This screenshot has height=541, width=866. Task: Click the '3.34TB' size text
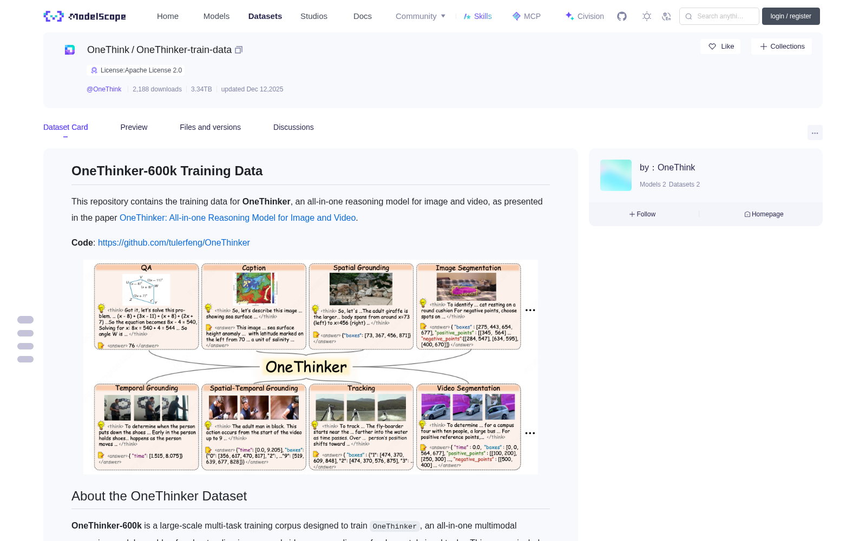click(201, 89)
